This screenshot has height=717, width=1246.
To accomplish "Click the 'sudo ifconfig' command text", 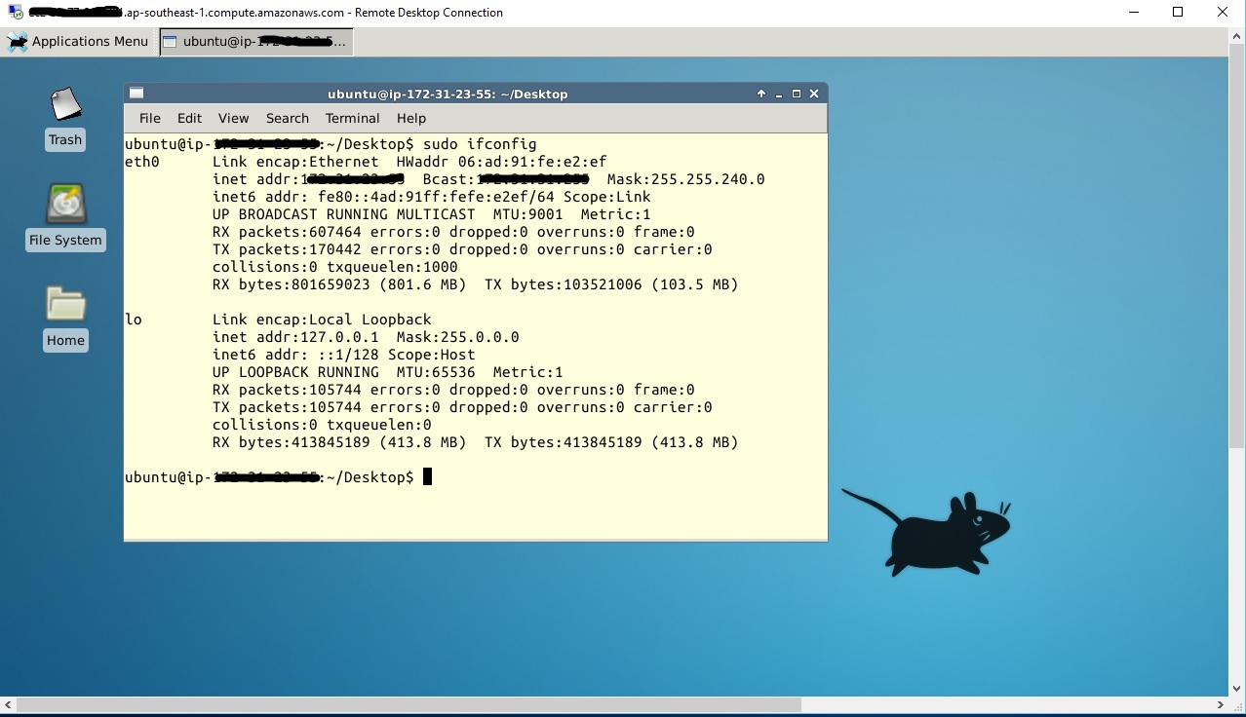I will 480,144.
